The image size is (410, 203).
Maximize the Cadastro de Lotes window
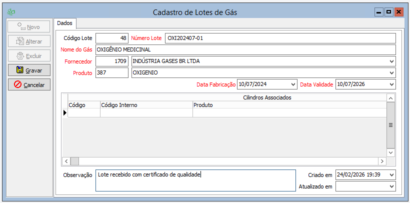pos(388,11)
